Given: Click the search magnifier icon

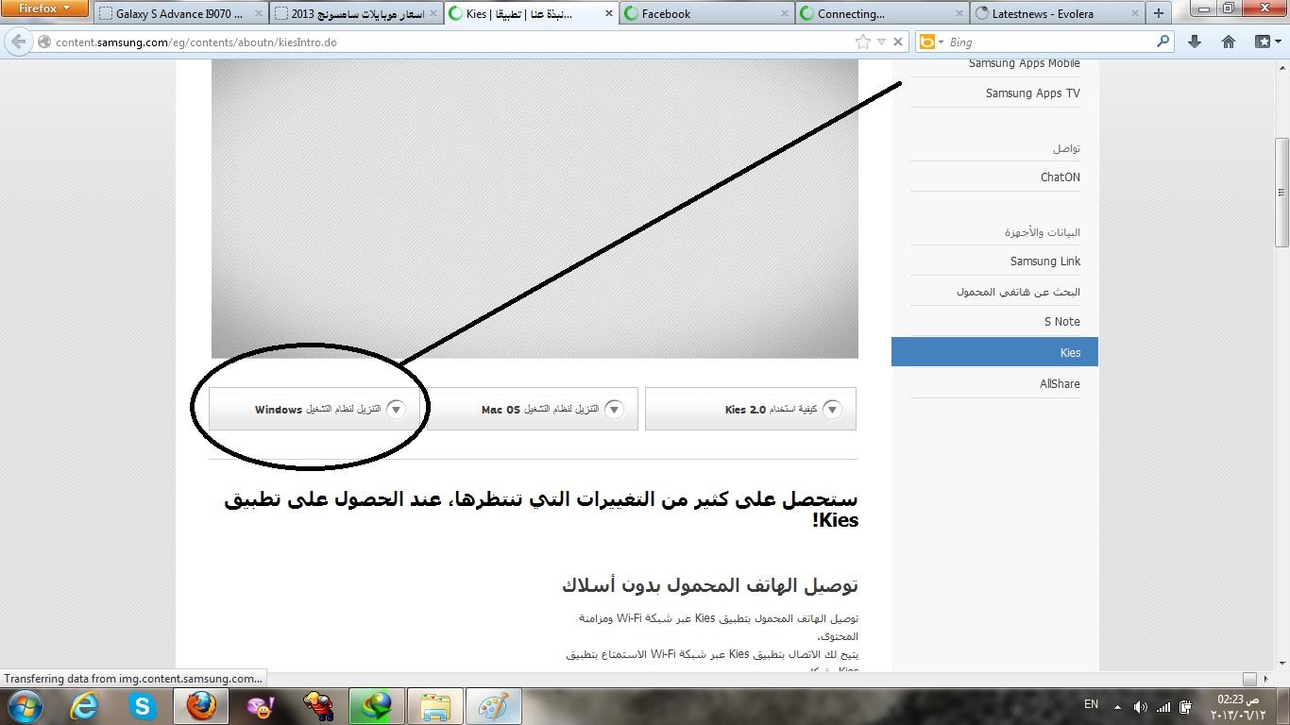Looking at the screenshot, I should click(x=1163, y=42).
